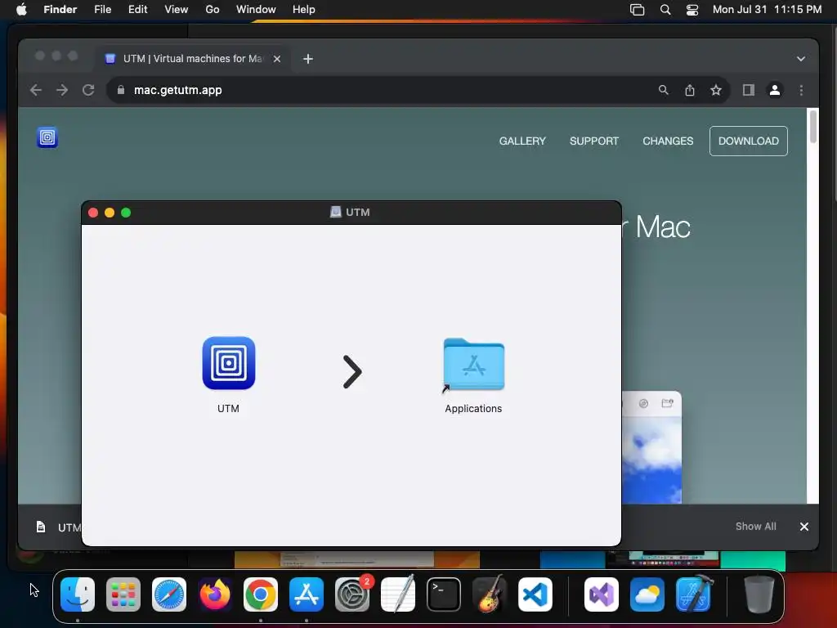Screen dimensions: 837x628
Task: Open the File menu
Action: pos(102,10)
